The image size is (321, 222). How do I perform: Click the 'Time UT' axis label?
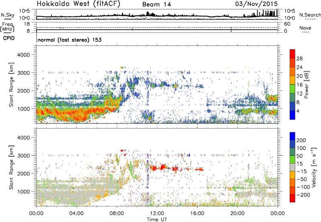(x=157, y=219)
